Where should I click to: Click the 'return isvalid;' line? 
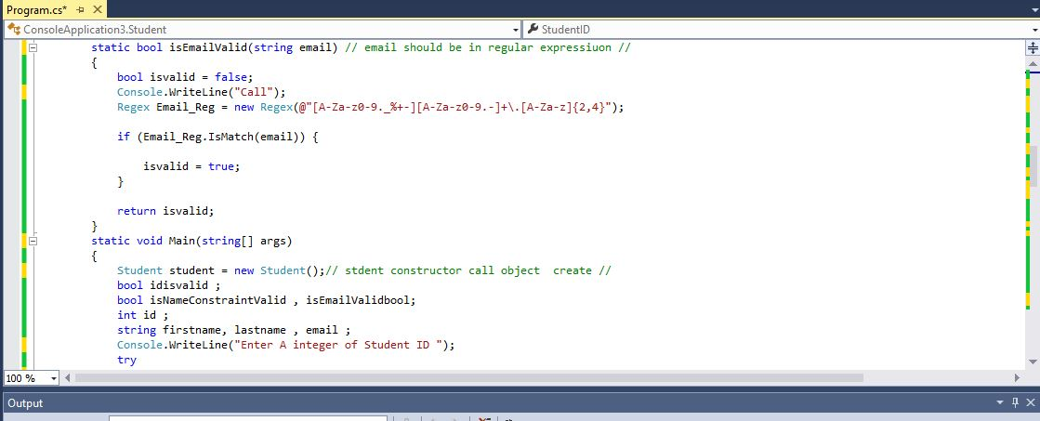(x=165, y=212)
